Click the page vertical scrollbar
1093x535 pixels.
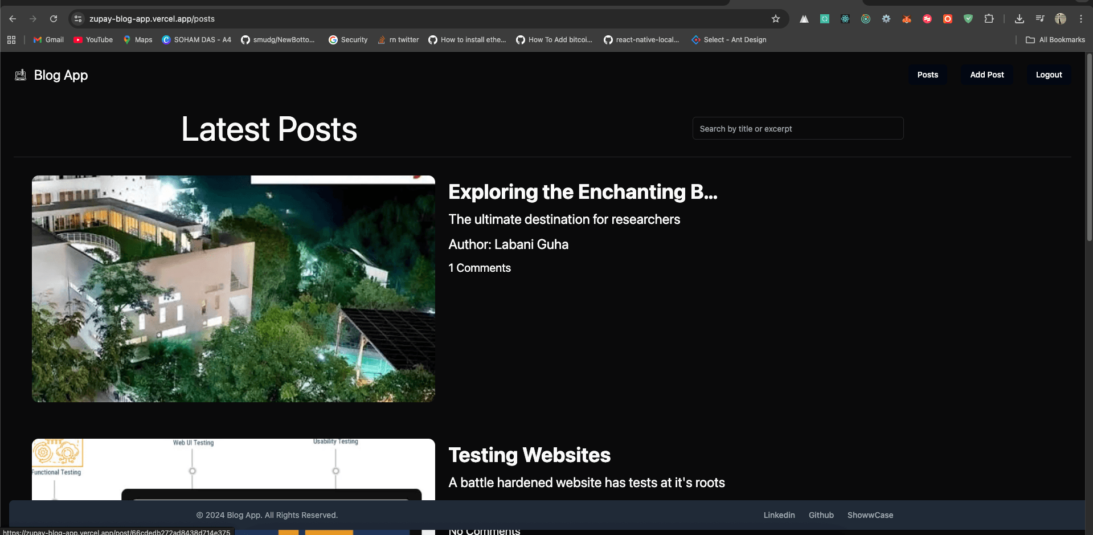[x=1089, y=148]
